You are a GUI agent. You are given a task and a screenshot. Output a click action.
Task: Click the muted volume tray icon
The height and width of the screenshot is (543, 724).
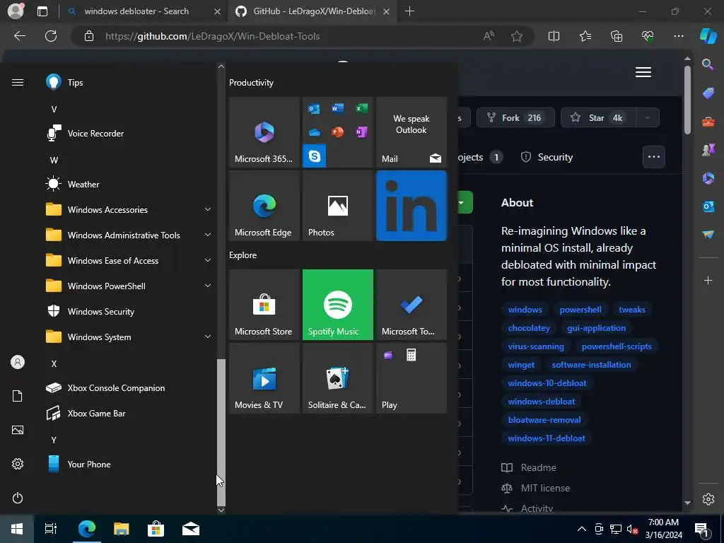632,529
